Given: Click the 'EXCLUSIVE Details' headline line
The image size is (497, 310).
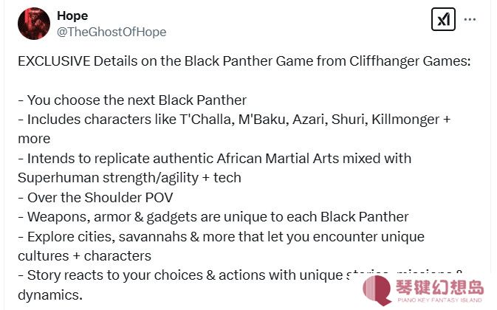Looking at the screenshot, I should pos(244,61).
